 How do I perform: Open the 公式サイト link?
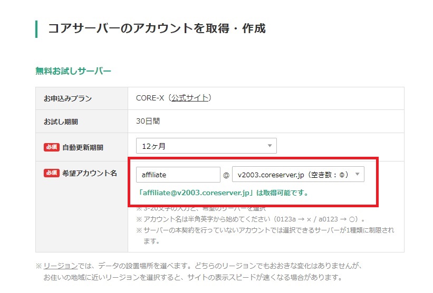(x=190, y=98)
